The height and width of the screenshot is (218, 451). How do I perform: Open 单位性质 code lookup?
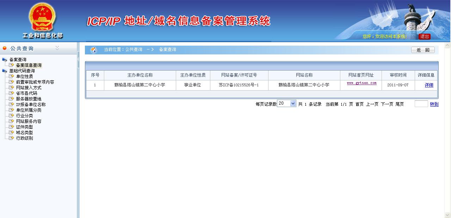pos(24,76)
